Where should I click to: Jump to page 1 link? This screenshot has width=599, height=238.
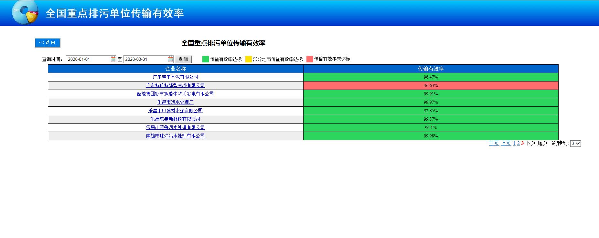click(x=514, y=143)
